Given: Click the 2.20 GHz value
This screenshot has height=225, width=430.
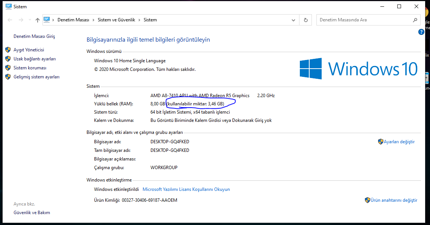Looking at the screenshot, I should [x=266, y=95].
